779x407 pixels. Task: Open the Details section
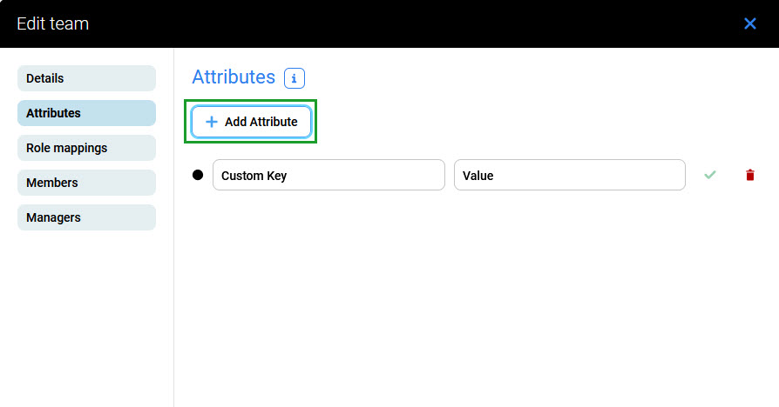pos(86,78)
